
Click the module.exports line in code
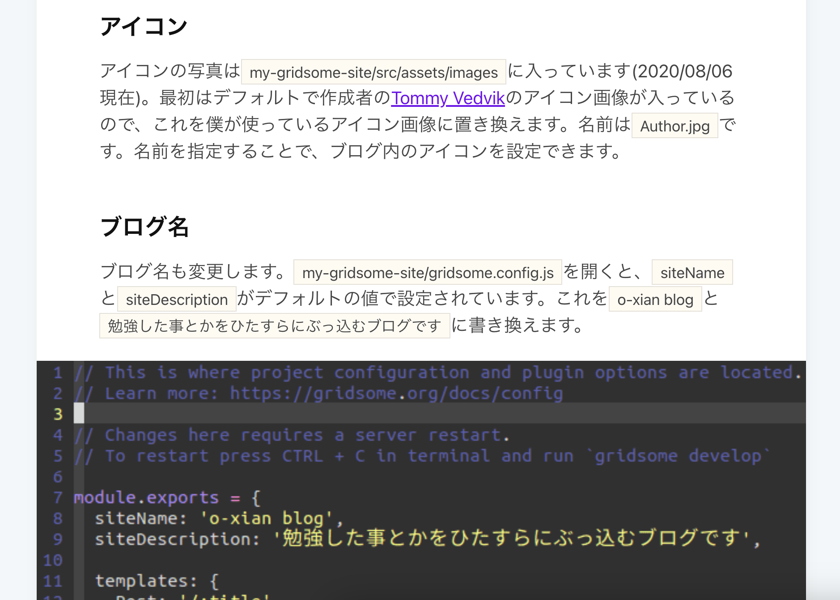tap(167, 498)
